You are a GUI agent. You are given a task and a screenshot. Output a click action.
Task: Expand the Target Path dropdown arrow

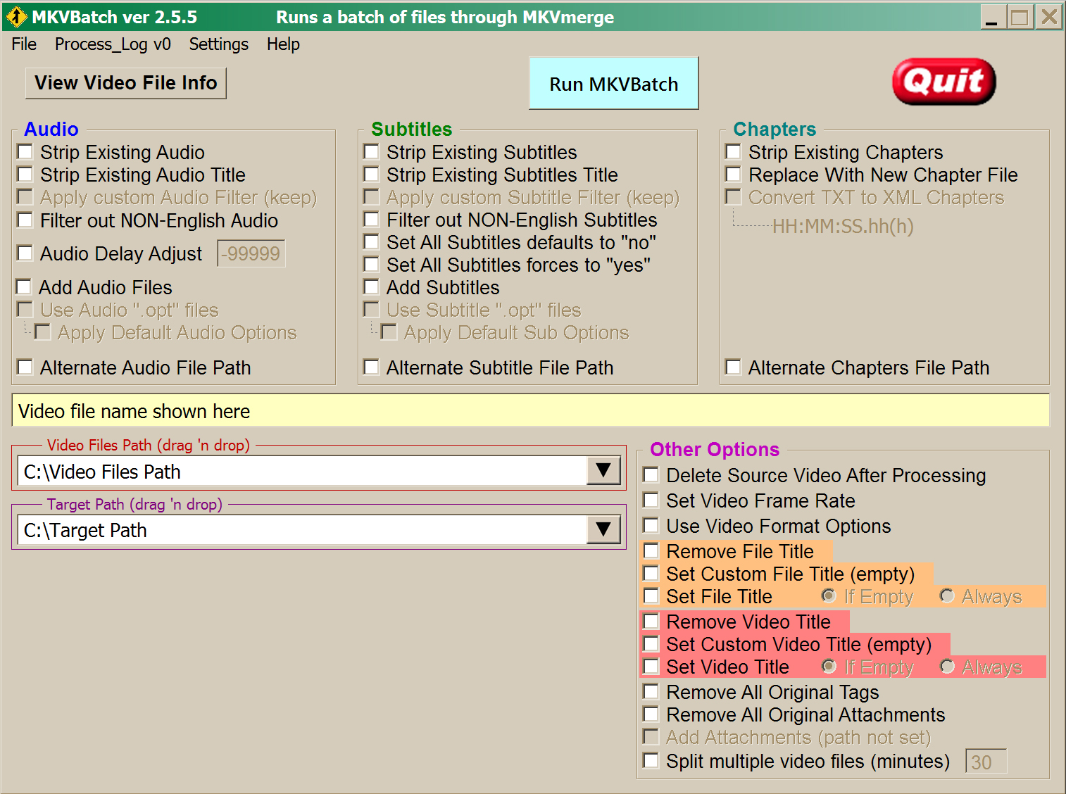(603, 529)
